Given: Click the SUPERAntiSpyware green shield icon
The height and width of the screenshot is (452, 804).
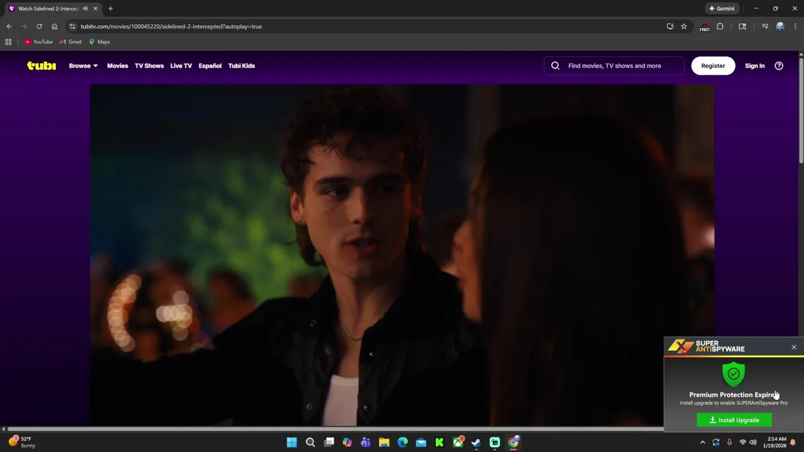Looking at the screenshot, I should pyautogui.click(x=734, y=374).
